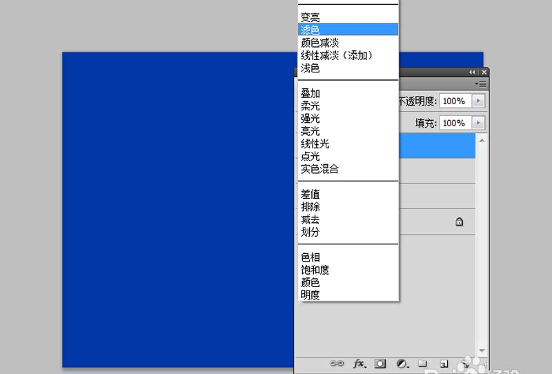Create a new group with the folder icon
The height and width of the screenshot is (374, 552).
(x=422, y=363)
